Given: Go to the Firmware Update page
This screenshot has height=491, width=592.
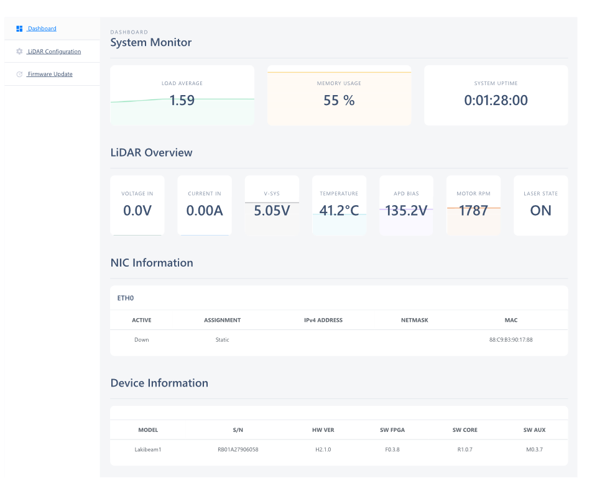Looking at the screenshot, I should click(x=50, y=74).
